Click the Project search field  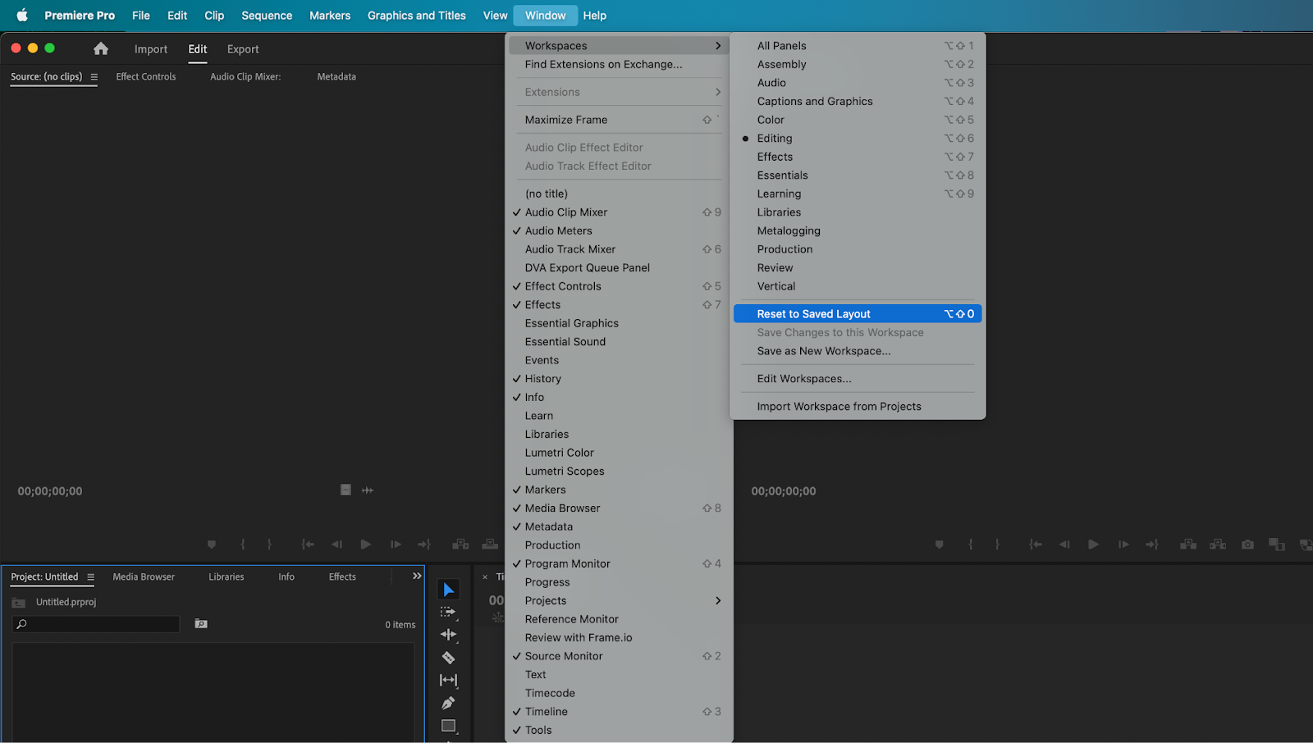click(96, 624)
